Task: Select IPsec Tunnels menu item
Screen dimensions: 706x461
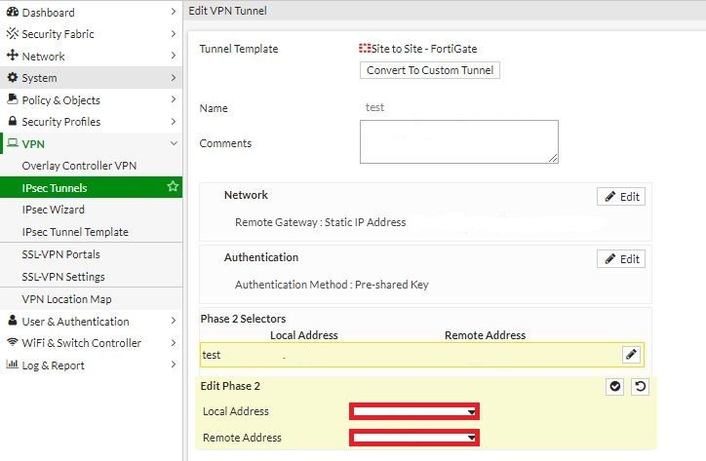Action: [x=91, y=187]
